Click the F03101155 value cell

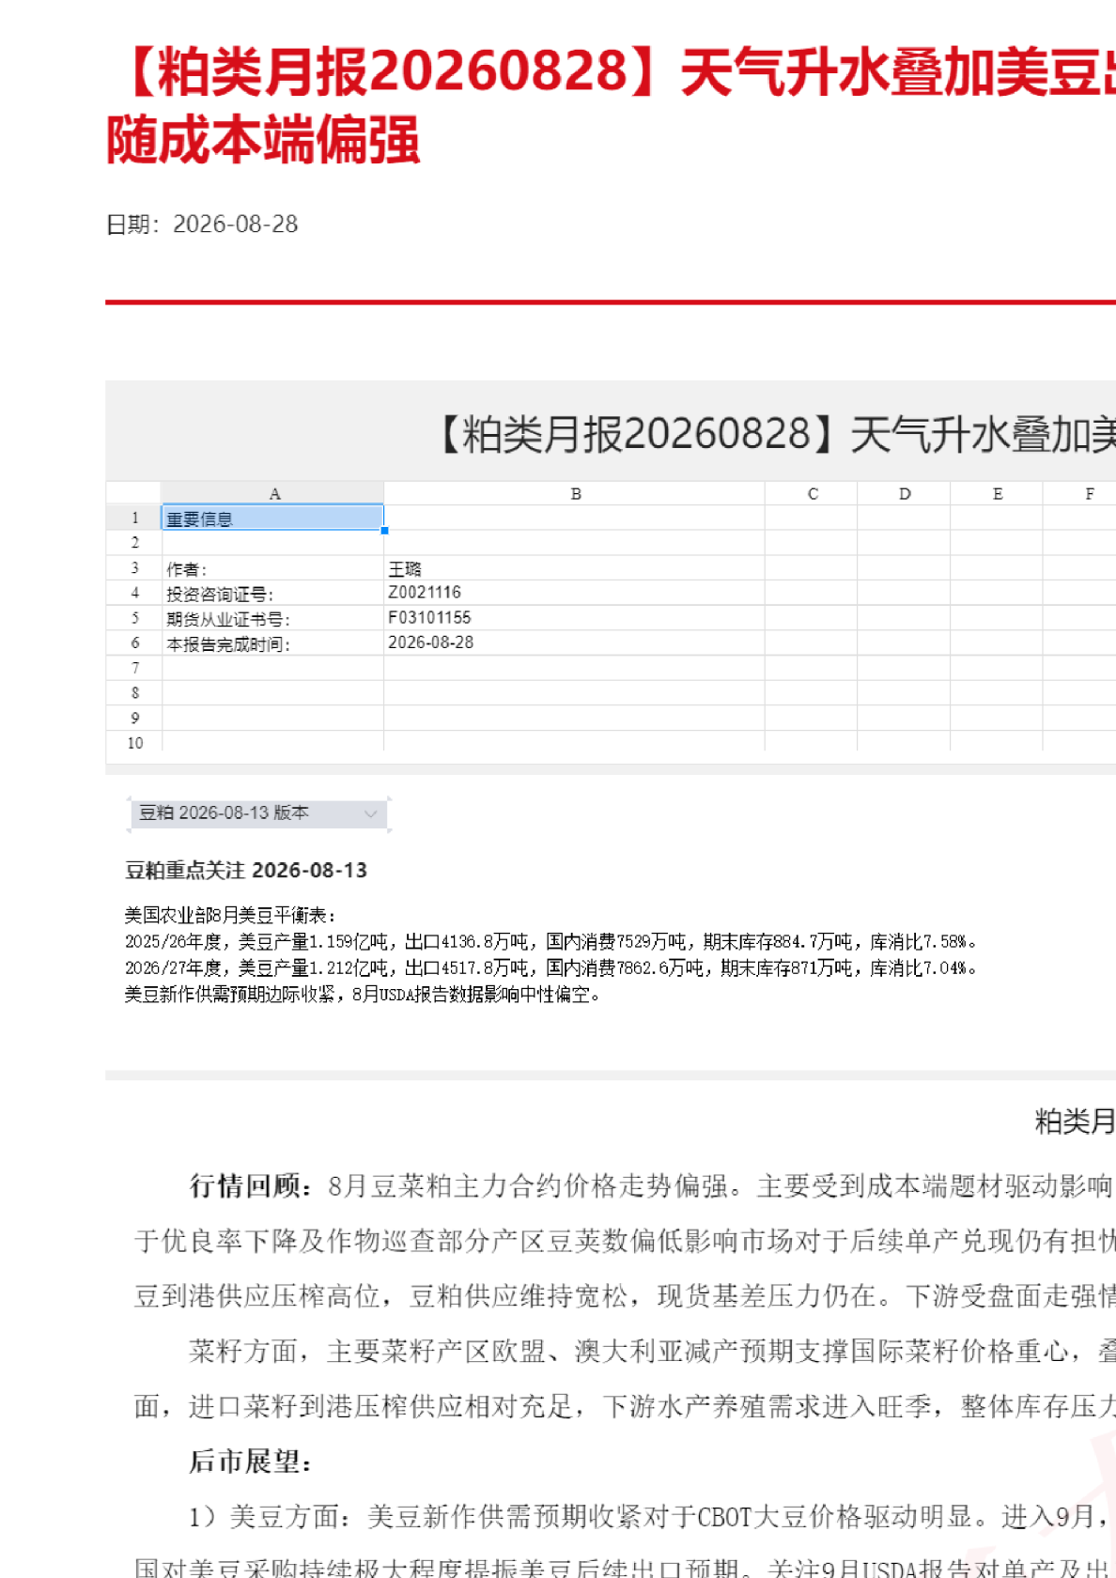[x=575, y=618]
